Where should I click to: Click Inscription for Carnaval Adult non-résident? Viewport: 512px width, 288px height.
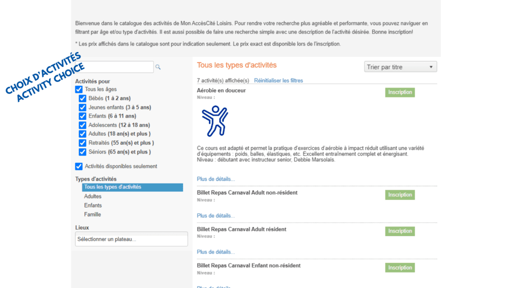[x=400, y=195]
